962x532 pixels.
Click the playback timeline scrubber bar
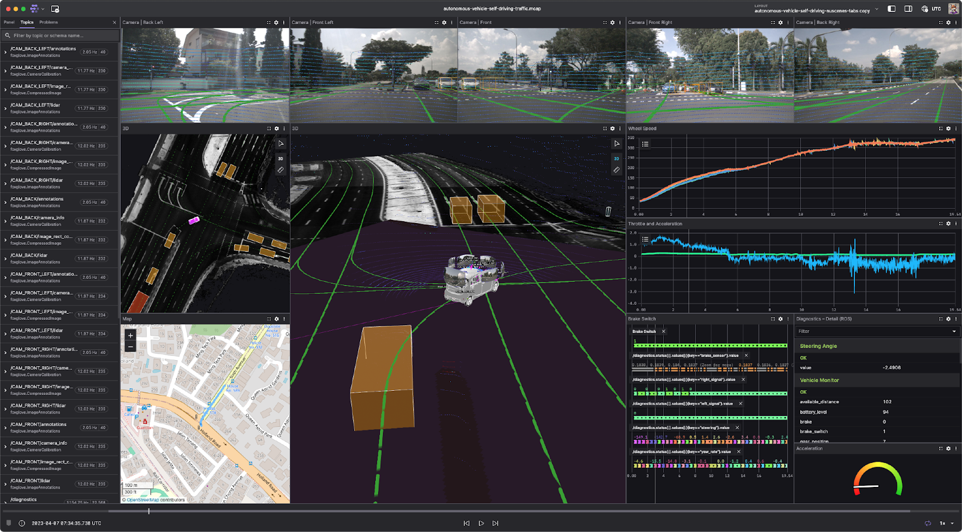point(481,511)
